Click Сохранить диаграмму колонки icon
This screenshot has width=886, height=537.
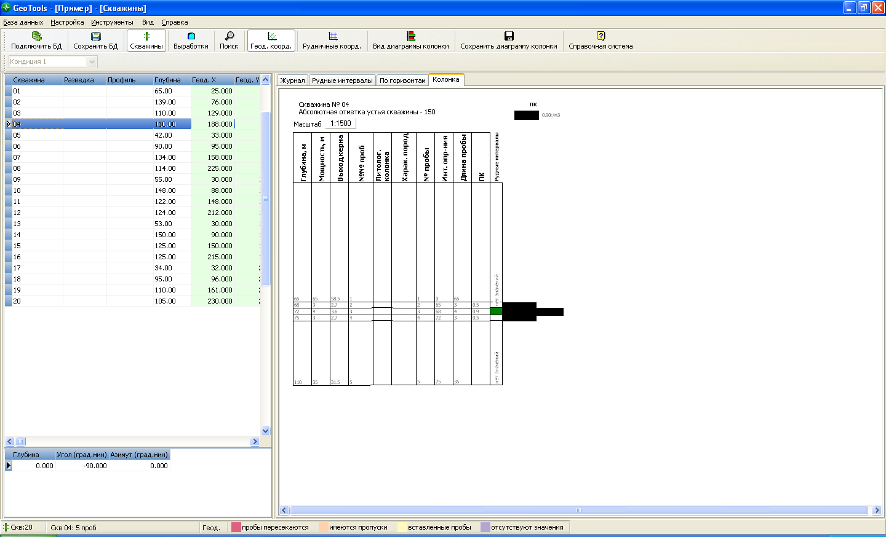tap(509, 36)
